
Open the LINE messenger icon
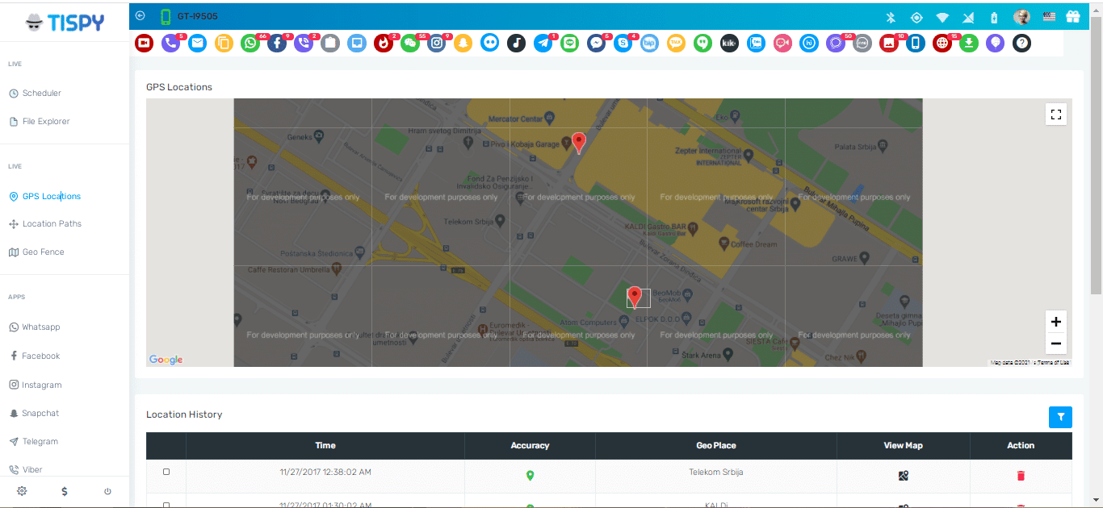click(570, 44)
